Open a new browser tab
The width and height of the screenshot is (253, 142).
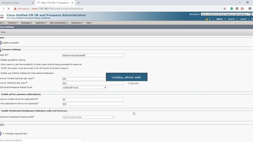[79, 3]
